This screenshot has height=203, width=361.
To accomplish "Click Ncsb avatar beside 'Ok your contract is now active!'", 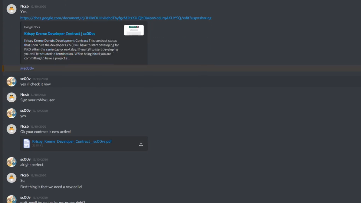I will click(x=11, y=129).
